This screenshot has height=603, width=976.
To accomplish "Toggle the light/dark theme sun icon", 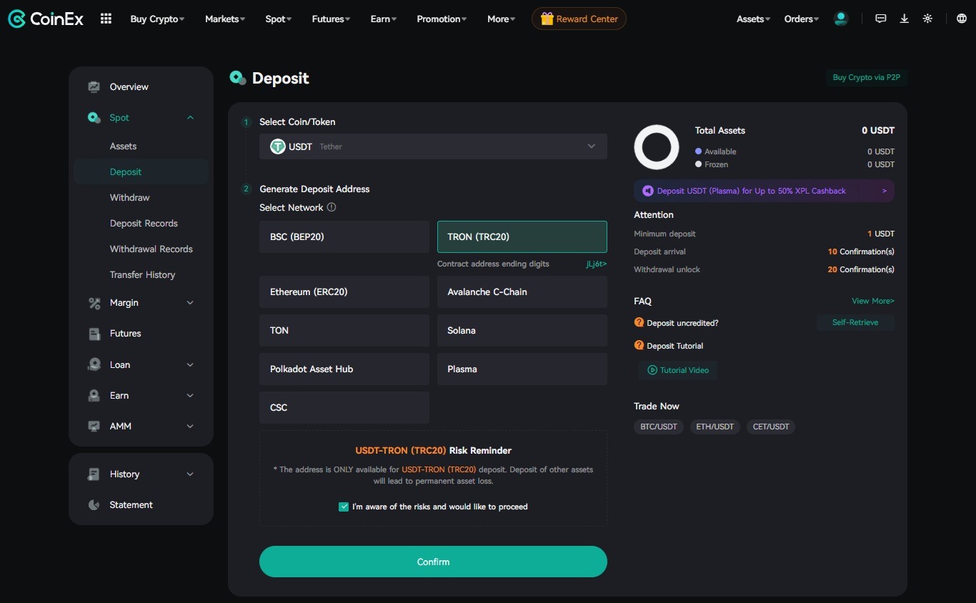I will click(927, 19).
